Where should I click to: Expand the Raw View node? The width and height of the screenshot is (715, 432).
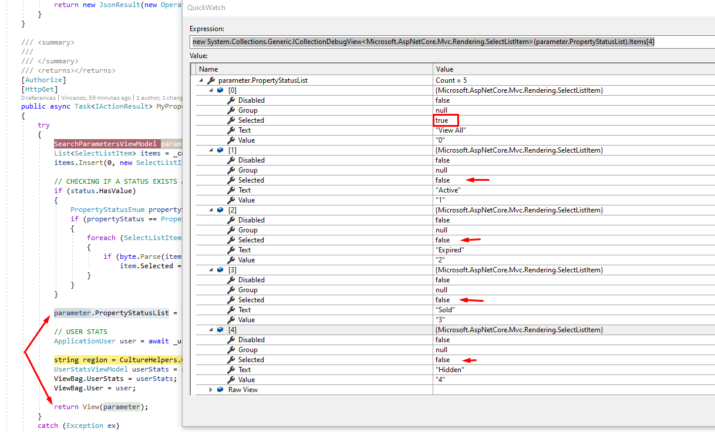pyautogui.click(x=210, y=389)
